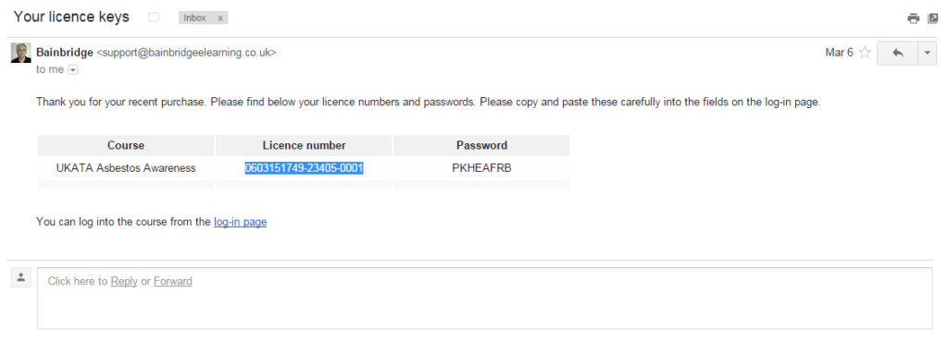Click the importance label marker icon
This screenshot has width=948, height=342.
pyautogui.click(x=155, y=18)
